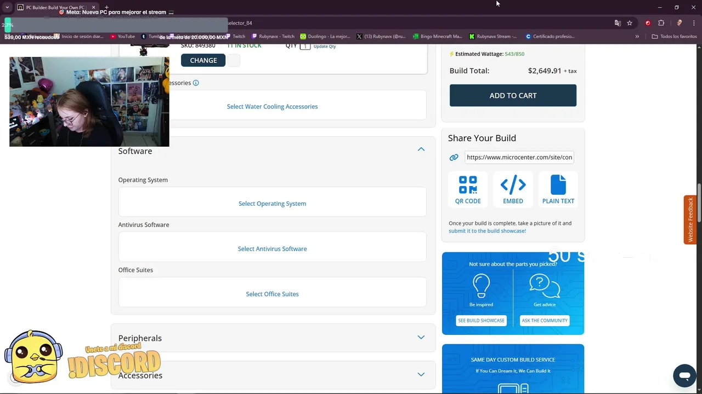Open YouTube bookmark
702x394 pixels.
(x=122, y=37)
